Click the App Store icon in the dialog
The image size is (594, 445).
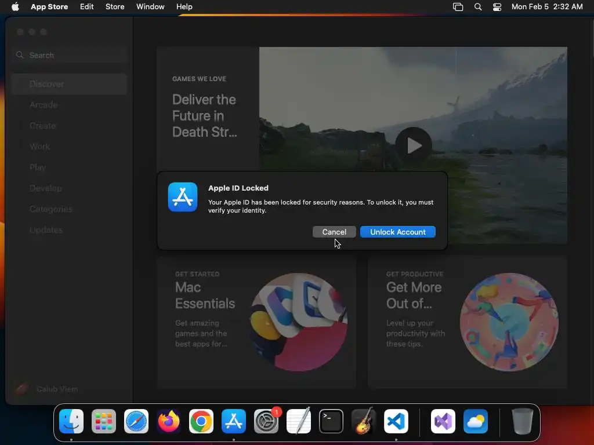tap(183, 197)
